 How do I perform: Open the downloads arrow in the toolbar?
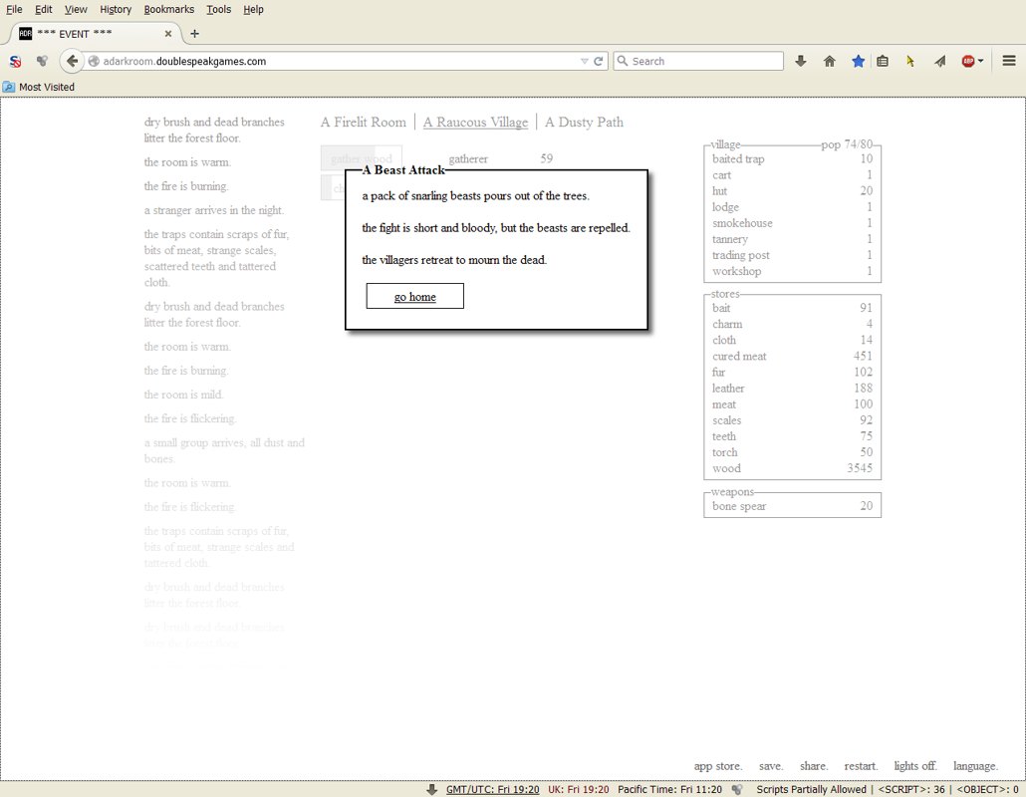(801, 61)
